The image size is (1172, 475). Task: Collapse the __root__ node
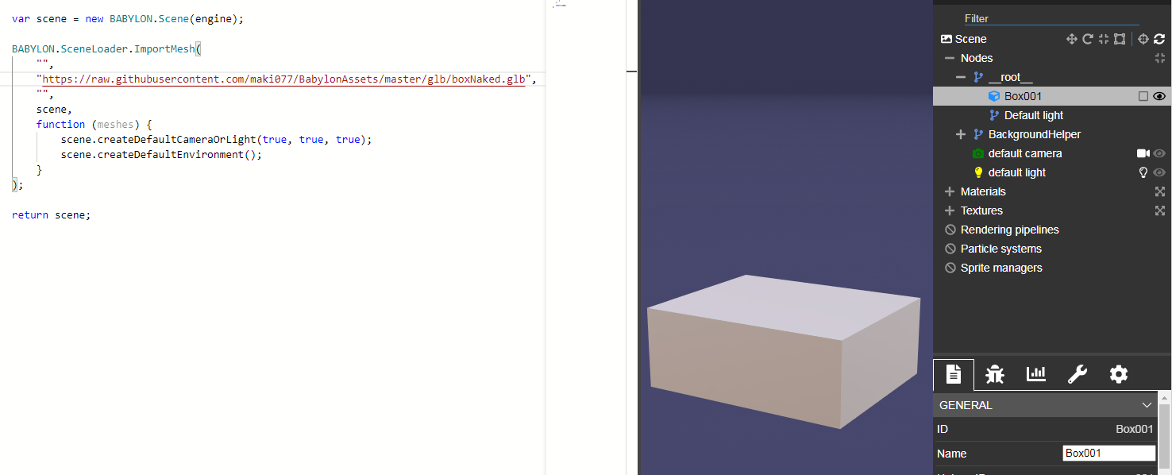click(960, 77)
